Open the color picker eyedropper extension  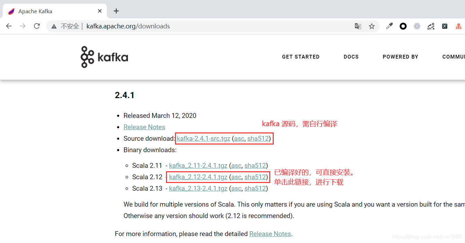389,26
